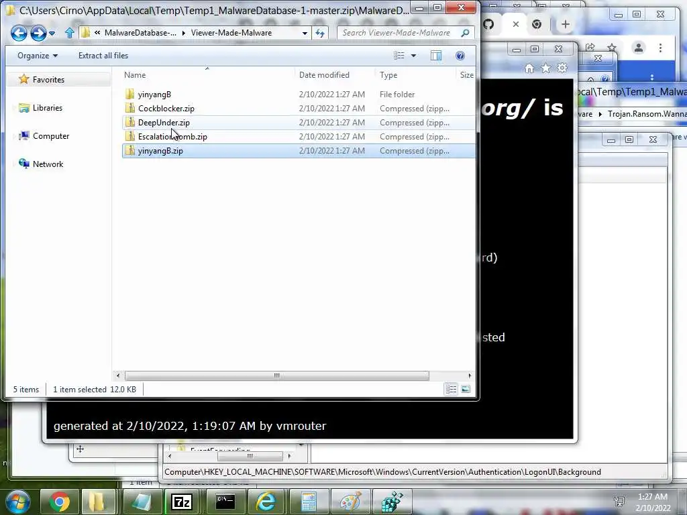
Task: Click Chrome share page icon
Action: 590,48
